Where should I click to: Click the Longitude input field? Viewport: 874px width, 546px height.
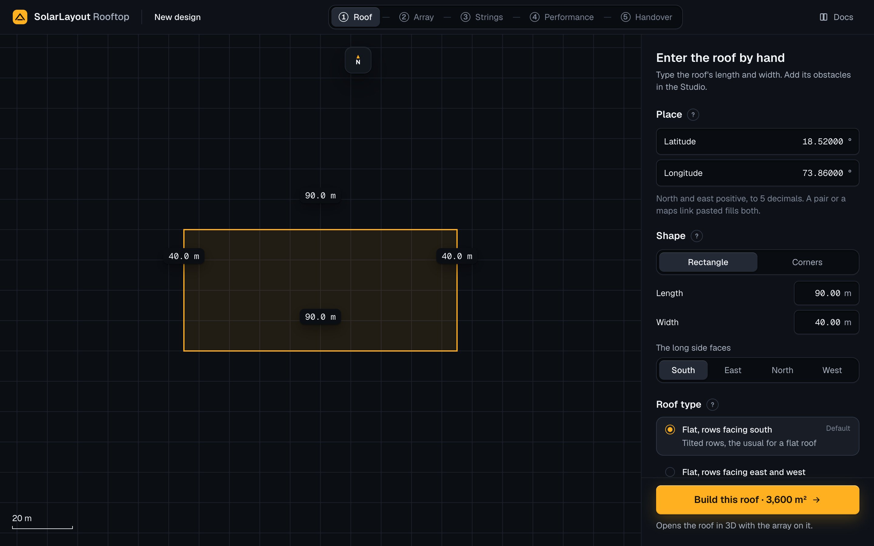(x=757, y=173)
